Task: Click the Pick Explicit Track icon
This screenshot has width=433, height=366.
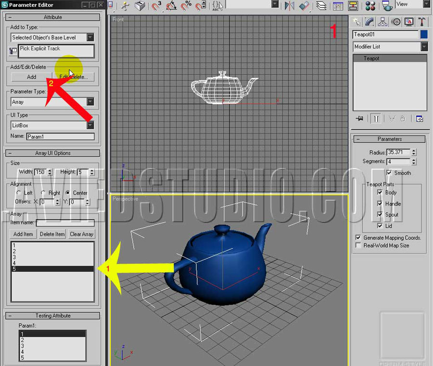Action: (x=13, y=51)
